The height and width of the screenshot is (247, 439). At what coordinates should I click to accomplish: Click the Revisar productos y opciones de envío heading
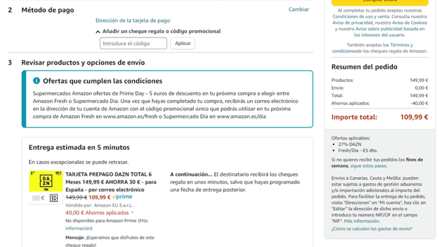tap(83, 63)
